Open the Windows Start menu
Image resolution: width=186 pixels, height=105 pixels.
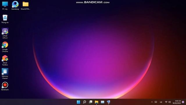click(78, 102)
